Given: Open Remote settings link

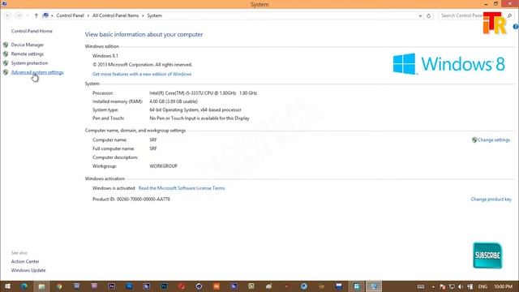Looking at the screenshot, I should pos(27,54).
